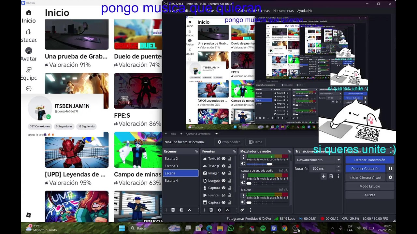Pop out the Mezclador de audio dock icon
Image resolution: width=417 pixels, height=234 pixels.
point(290,151)
